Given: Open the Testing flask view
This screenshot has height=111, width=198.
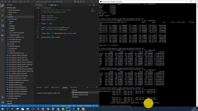Looking at the screenshot, I should pos(2,30).
